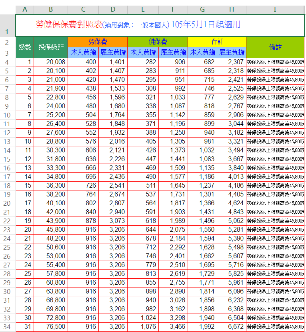Click cell with value 27,600
The width and height of the screenshot is (306, 332).
[x=51, y=133]
